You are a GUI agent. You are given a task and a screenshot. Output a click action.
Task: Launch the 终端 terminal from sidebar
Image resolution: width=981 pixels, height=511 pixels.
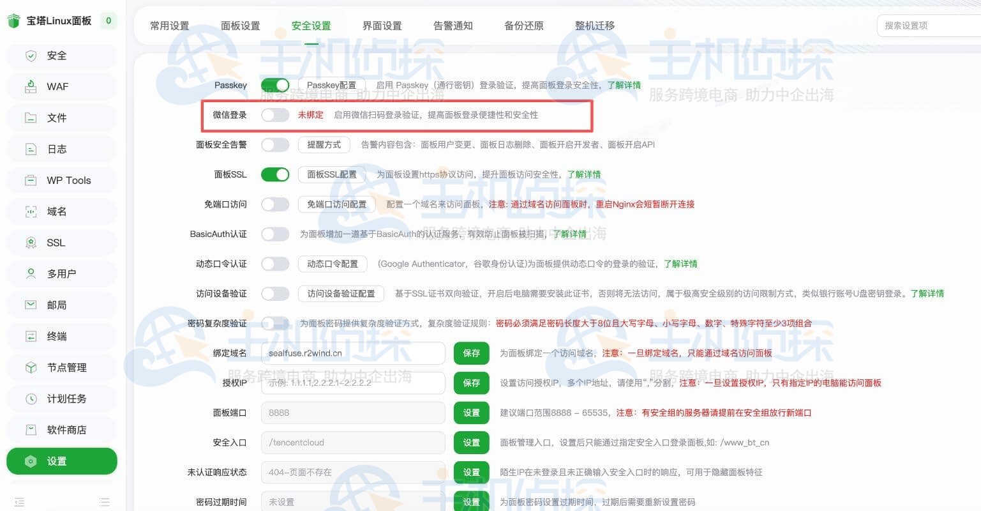pyautogui.click(x=56, y=336)
